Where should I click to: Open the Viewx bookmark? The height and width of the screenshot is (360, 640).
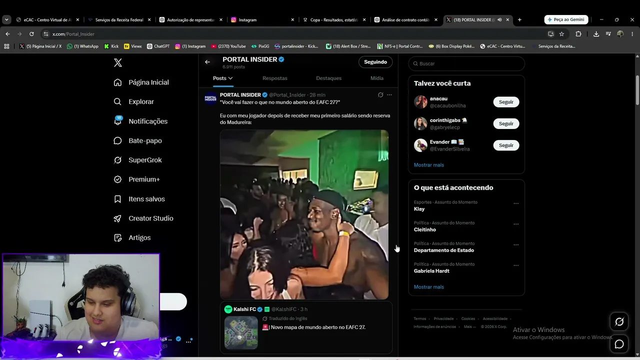coord(133,46)
